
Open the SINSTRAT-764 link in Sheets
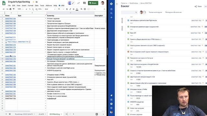click(x=10, y=19)
